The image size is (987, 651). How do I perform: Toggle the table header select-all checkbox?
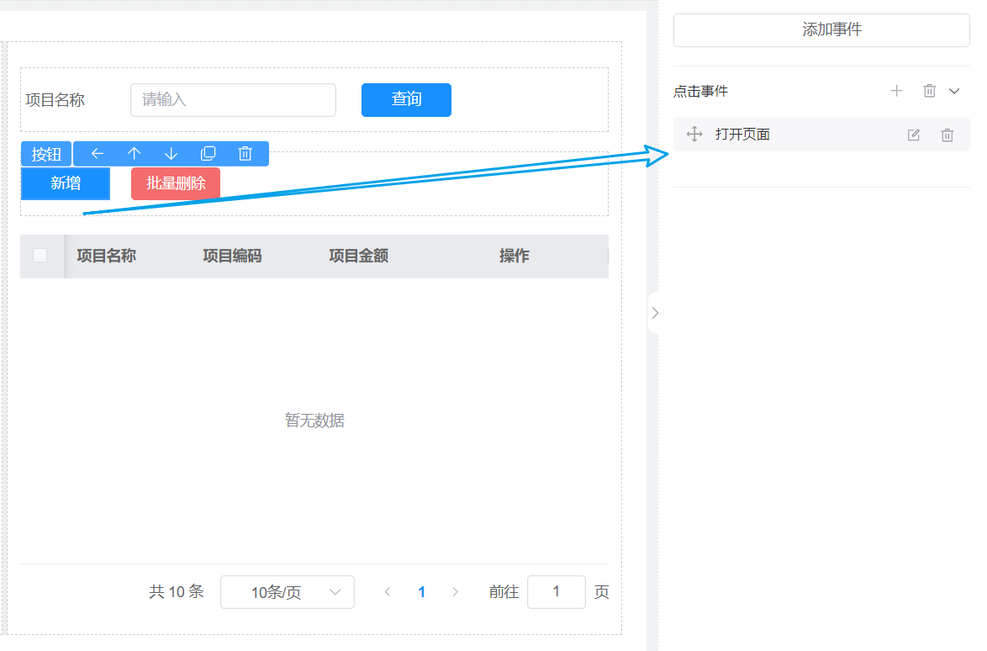pos(40,256)
